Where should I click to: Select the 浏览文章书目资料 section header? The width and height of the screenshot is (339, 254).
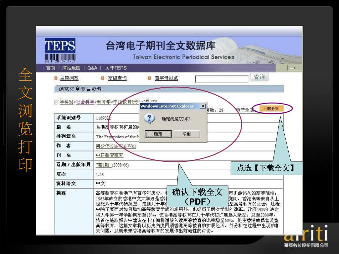tap(169, 89)
